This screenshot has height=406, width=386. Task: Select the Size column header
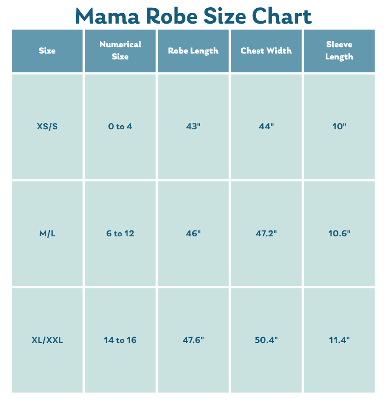coord(47,51)
